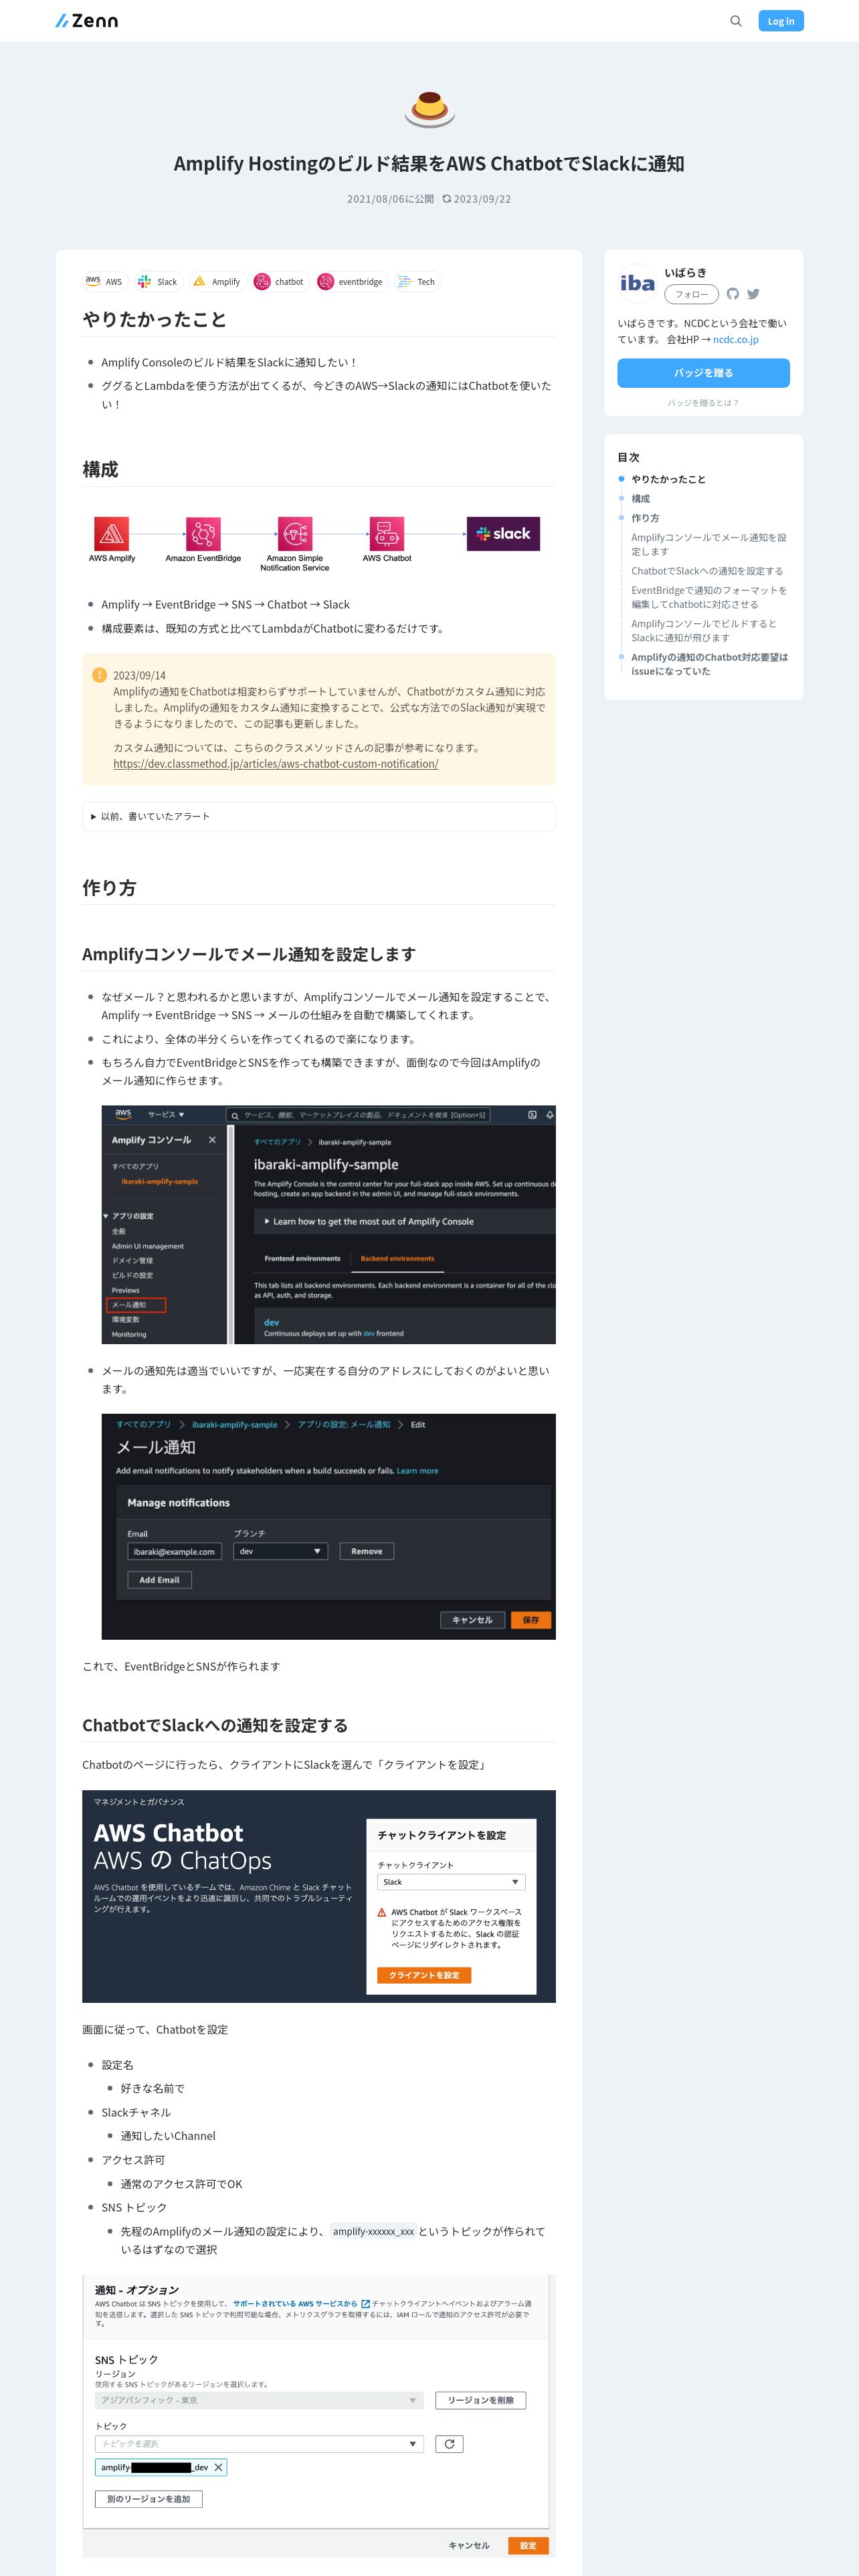Click the AWS console search field
The height and width of the screenshot is (2576, 859).
pos(357,1115)
